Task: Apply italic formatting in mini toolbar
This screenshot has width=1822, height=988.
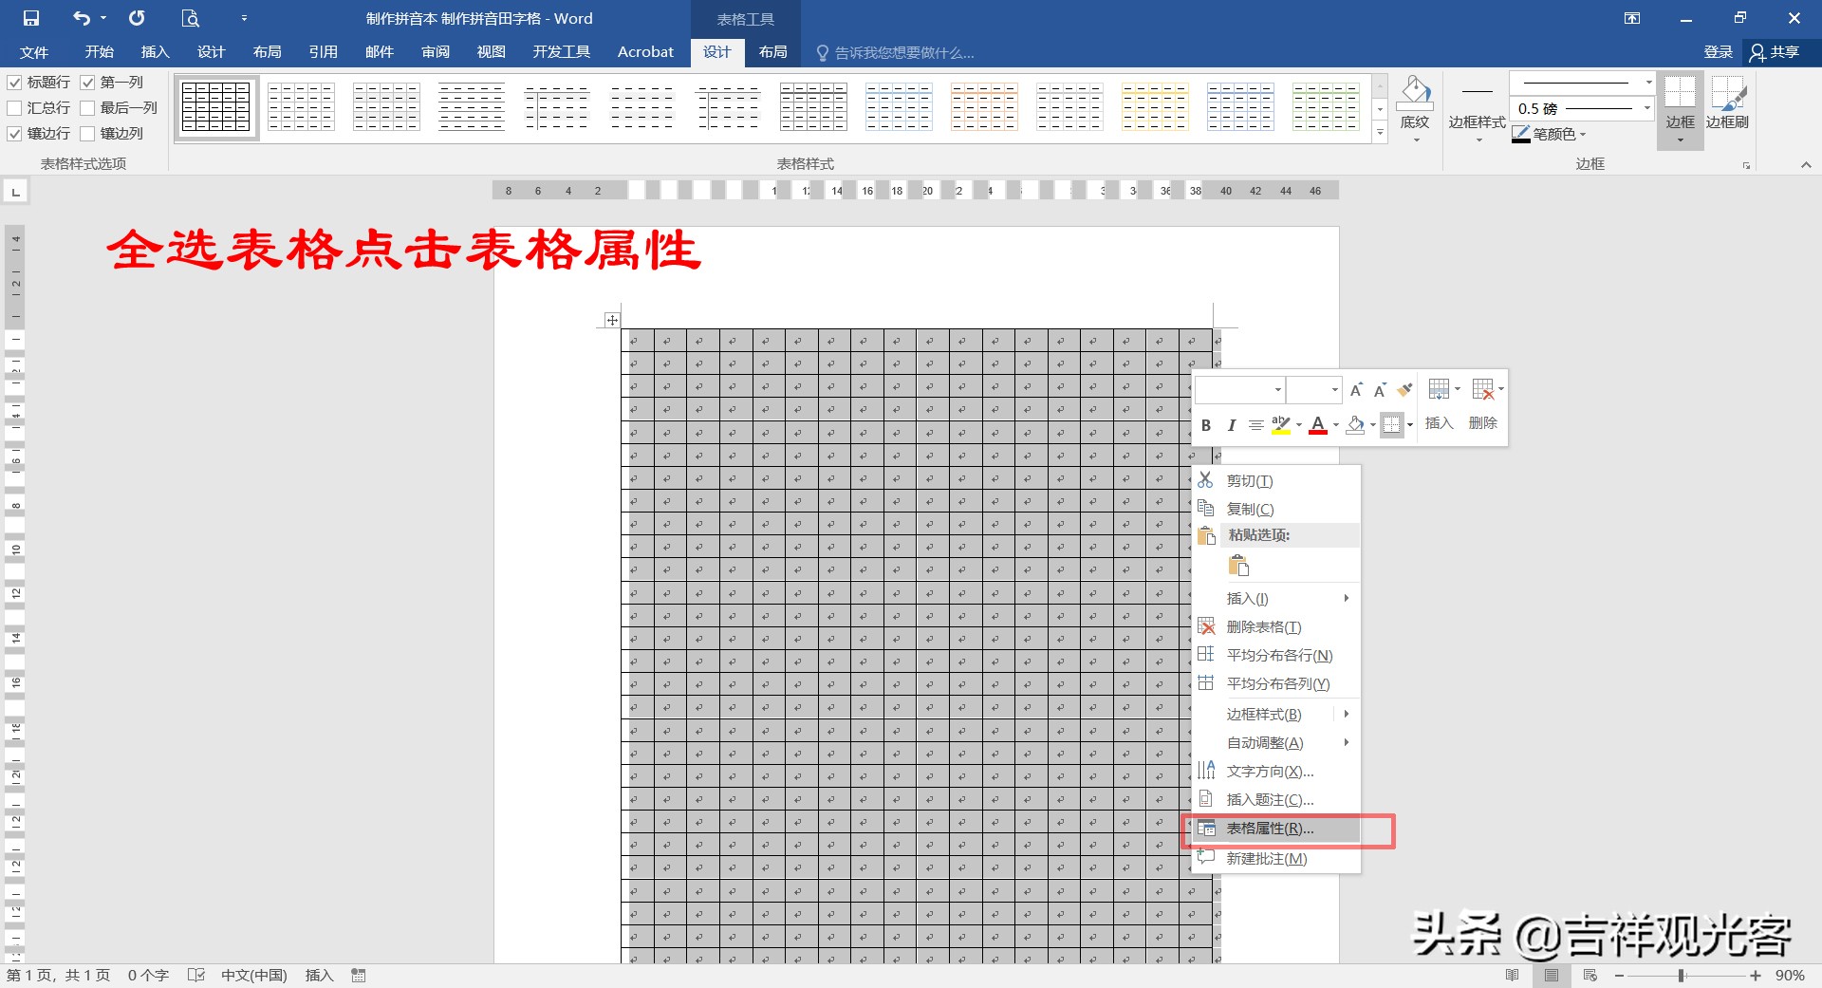Action: [x=1231, y=424]
